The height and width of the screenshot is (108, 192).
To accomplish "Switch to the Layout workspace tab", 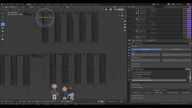I will tap(29, 4).
